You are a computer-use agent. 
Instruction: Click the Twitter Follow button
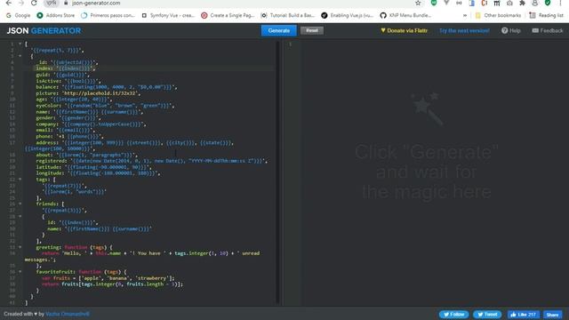453,315
